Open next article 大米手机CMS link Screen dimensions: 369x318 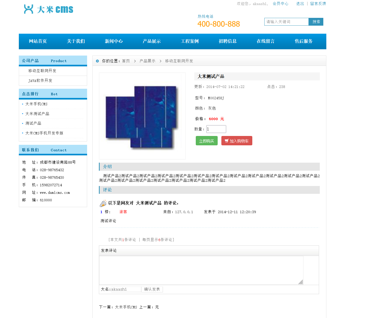click(126, 307)
